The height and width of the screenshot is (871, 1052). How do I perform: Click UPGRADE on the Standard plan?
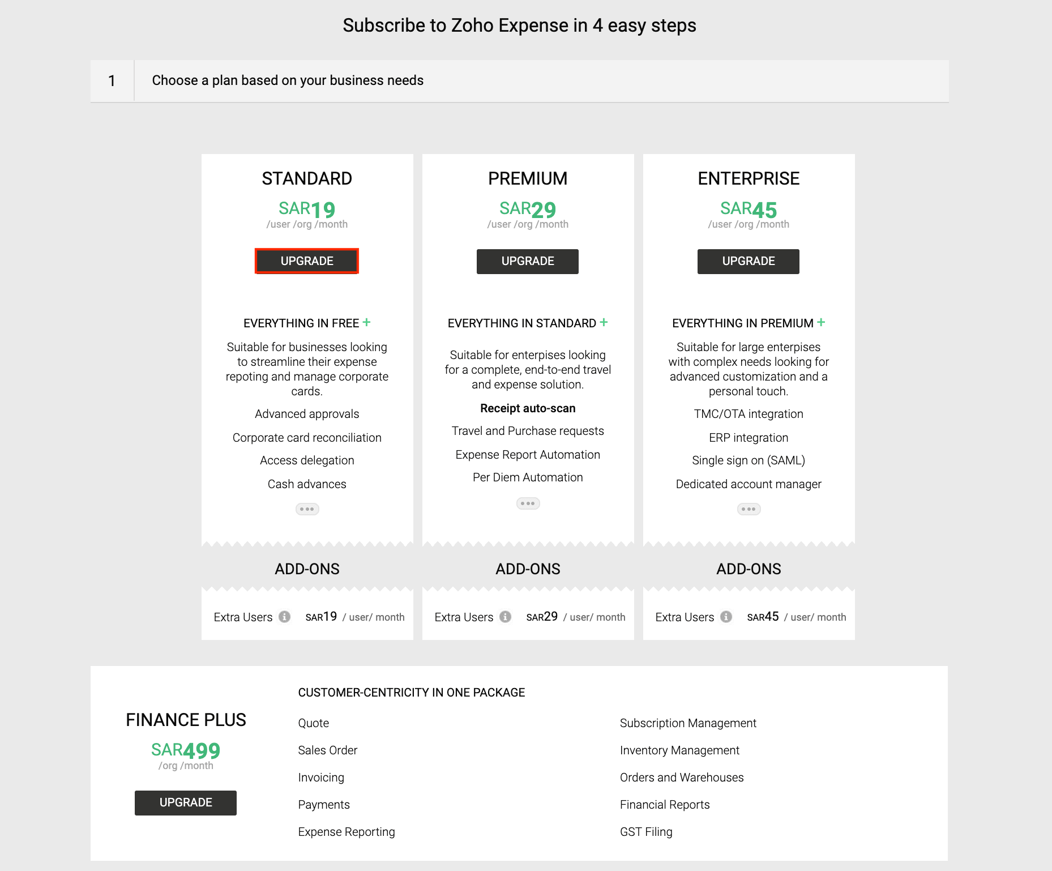[x=306, y=261]
